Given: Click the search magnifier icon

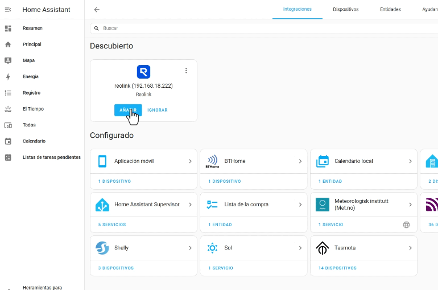Looking at the screenshot, I should (x=96, y=28).
